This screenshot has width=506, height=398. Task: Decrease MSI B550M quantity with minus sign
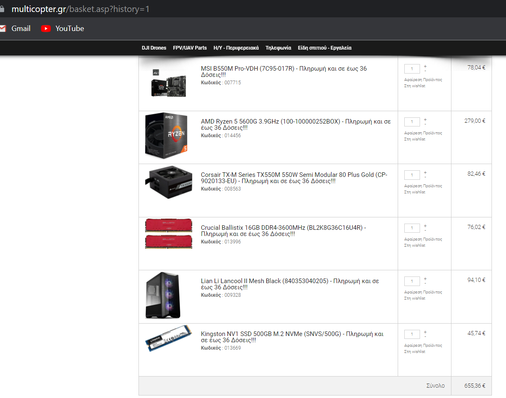(x=425, y=71)
